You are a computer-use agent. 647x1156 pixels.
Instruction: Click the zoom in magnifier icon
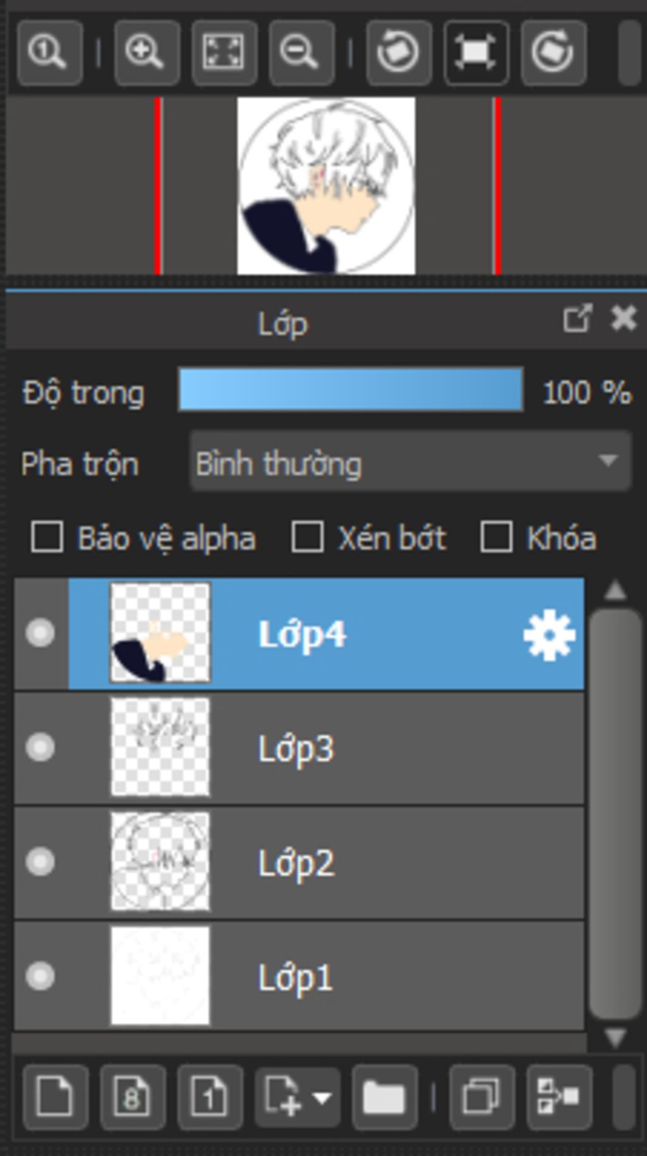[x=147, y=52]
